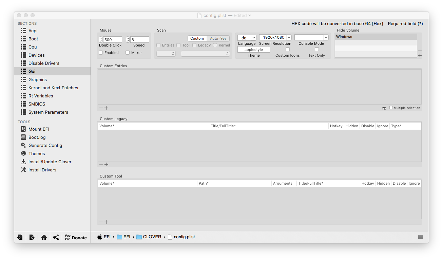443x260 pixels.
Task: Click the Theme field showing applestyle
Action: (x=254, y=50)
